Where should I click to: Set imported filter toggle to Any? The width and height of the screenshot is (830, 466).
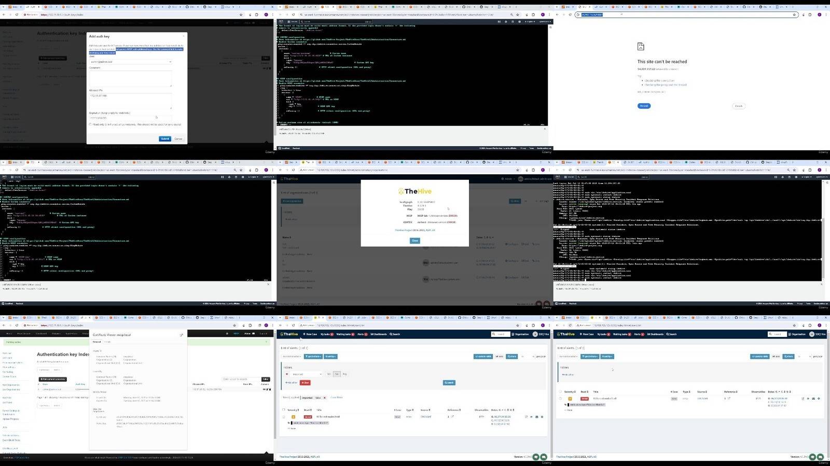click(344, 374)
